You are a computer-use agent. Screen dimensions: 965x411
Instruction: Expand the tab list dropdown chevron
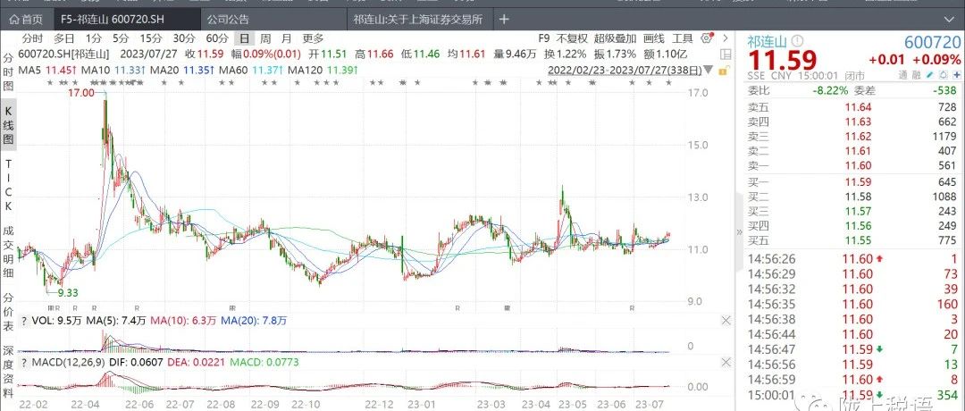tap(948, 20)
